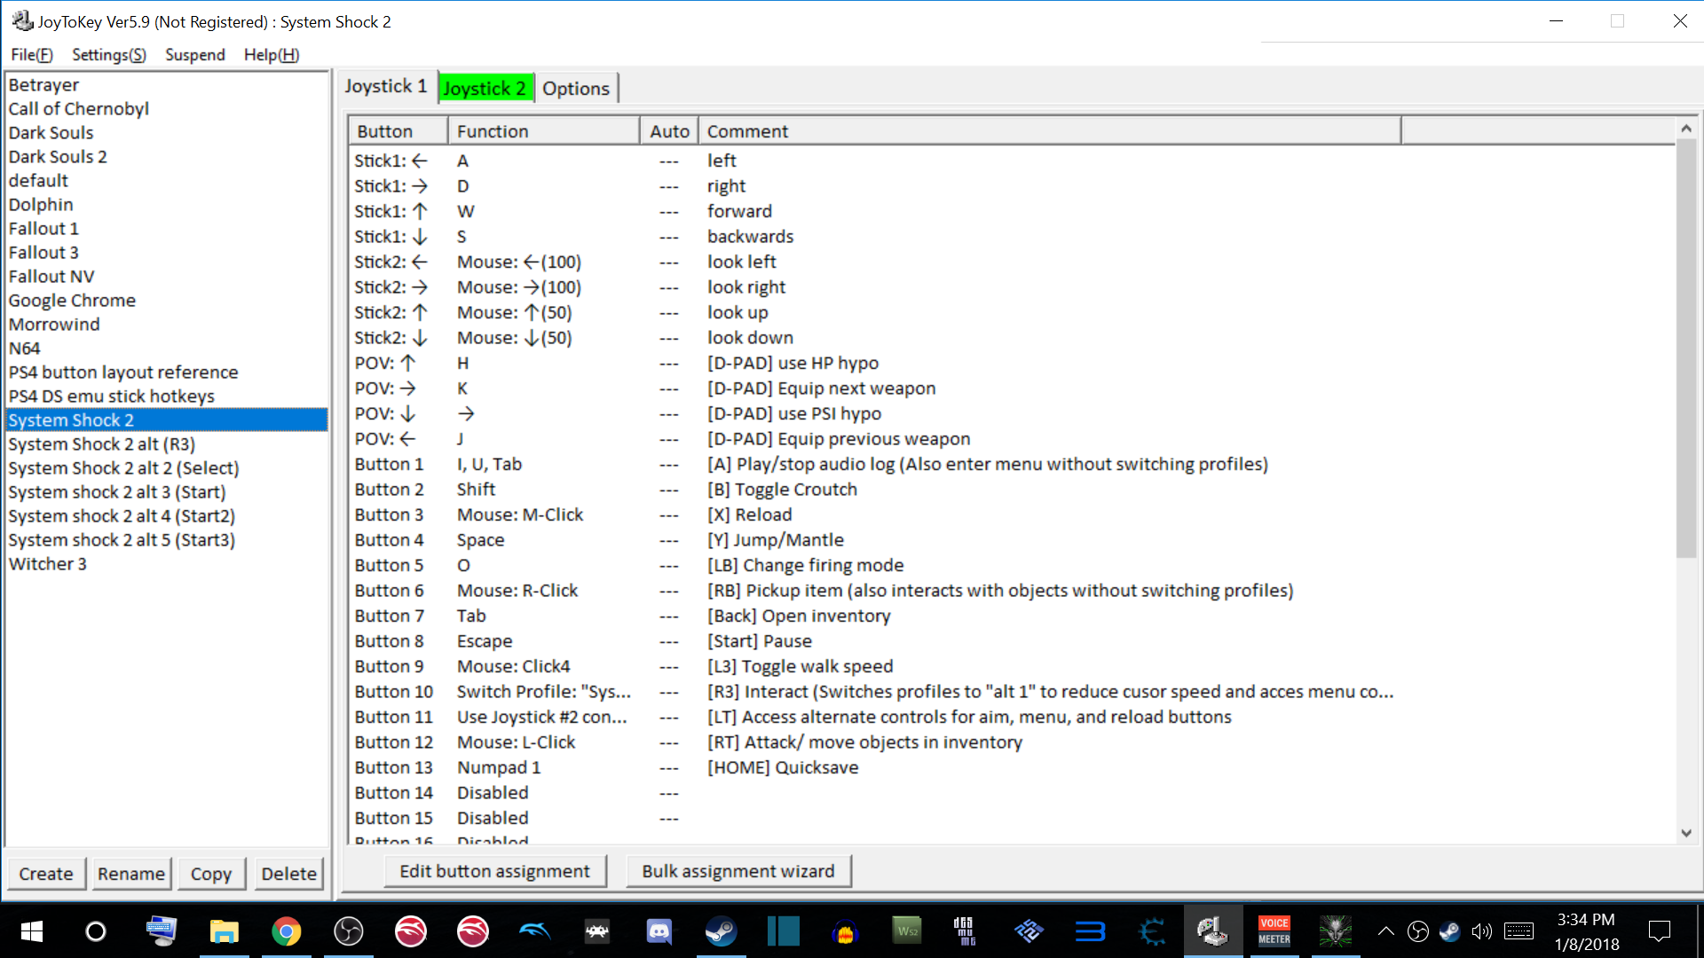This screenshot has width=1704, height=958.
Task: Click the JoyToKey taskbar icon
Action: click(x=1212, y=931)
